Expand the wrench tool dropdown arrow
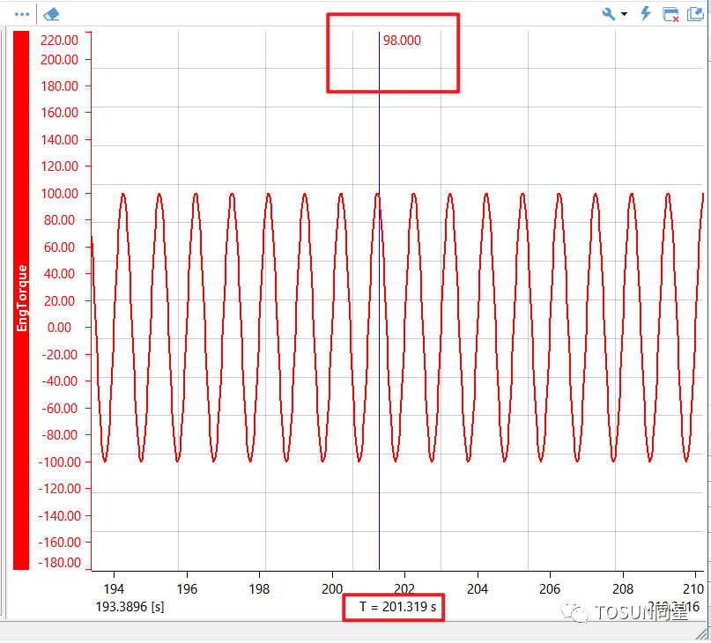Screen dimensions: 711x643 (625, 14)
